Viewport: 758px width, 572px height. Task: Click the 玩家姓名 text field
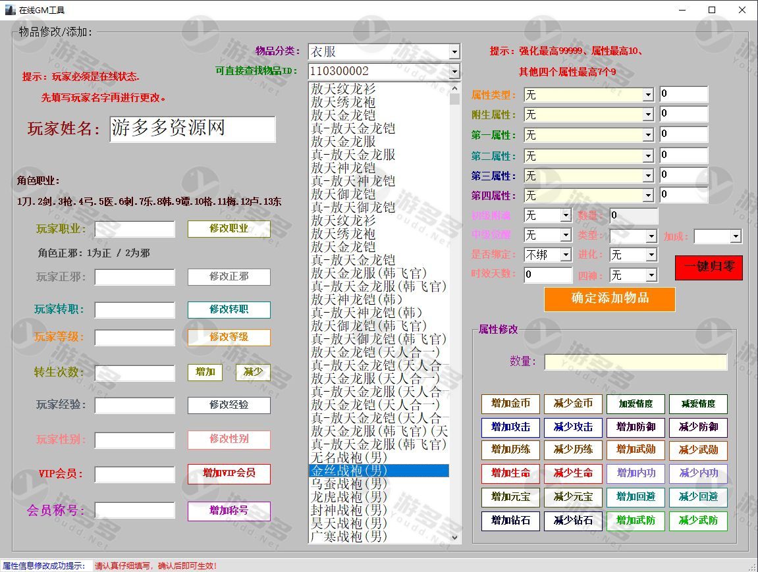192,129
